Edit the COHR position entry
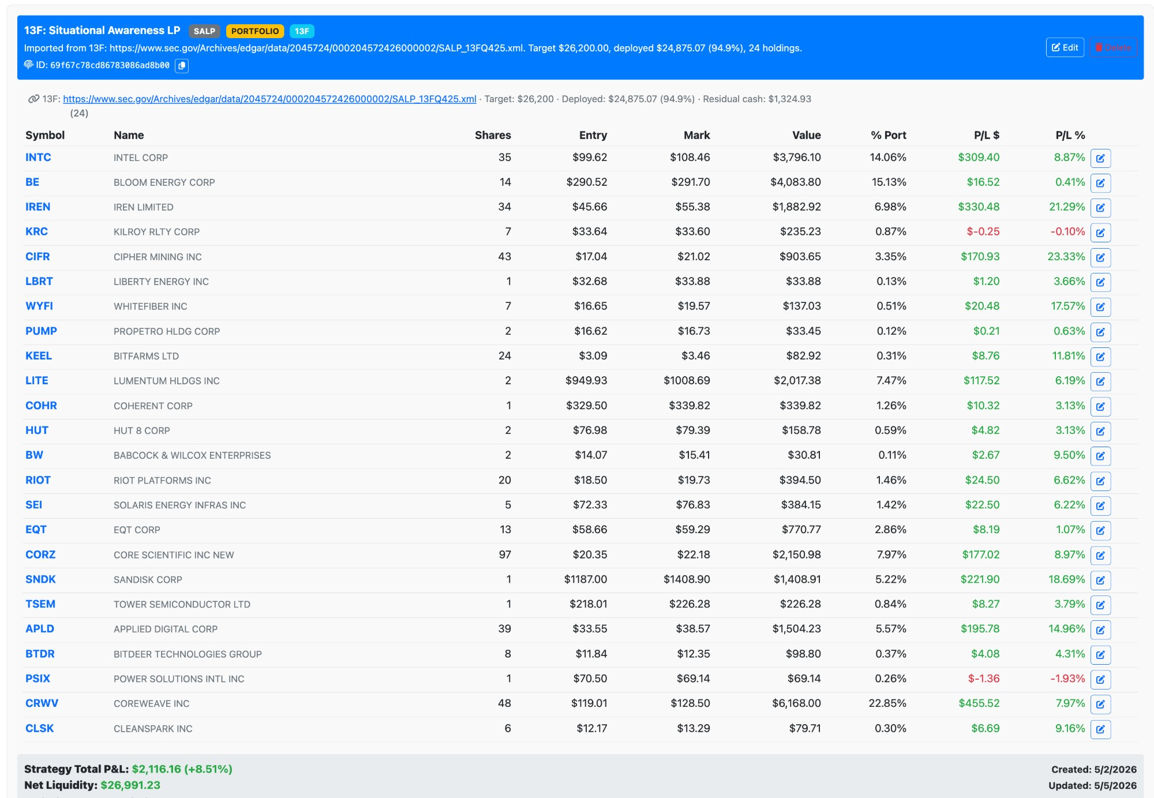This screenshot has height=798, width=1154. [1100, 406]
